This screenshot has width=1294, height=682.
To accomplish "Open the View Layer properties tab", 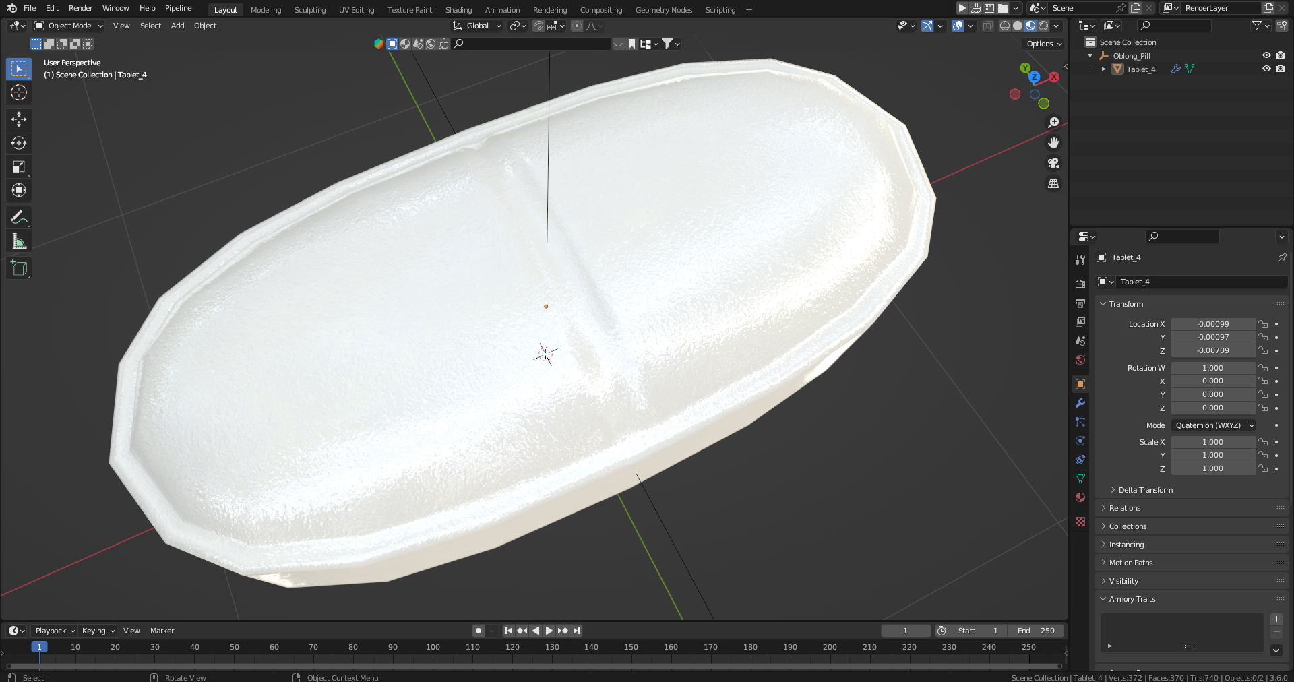I will (x=1080, y=322).
